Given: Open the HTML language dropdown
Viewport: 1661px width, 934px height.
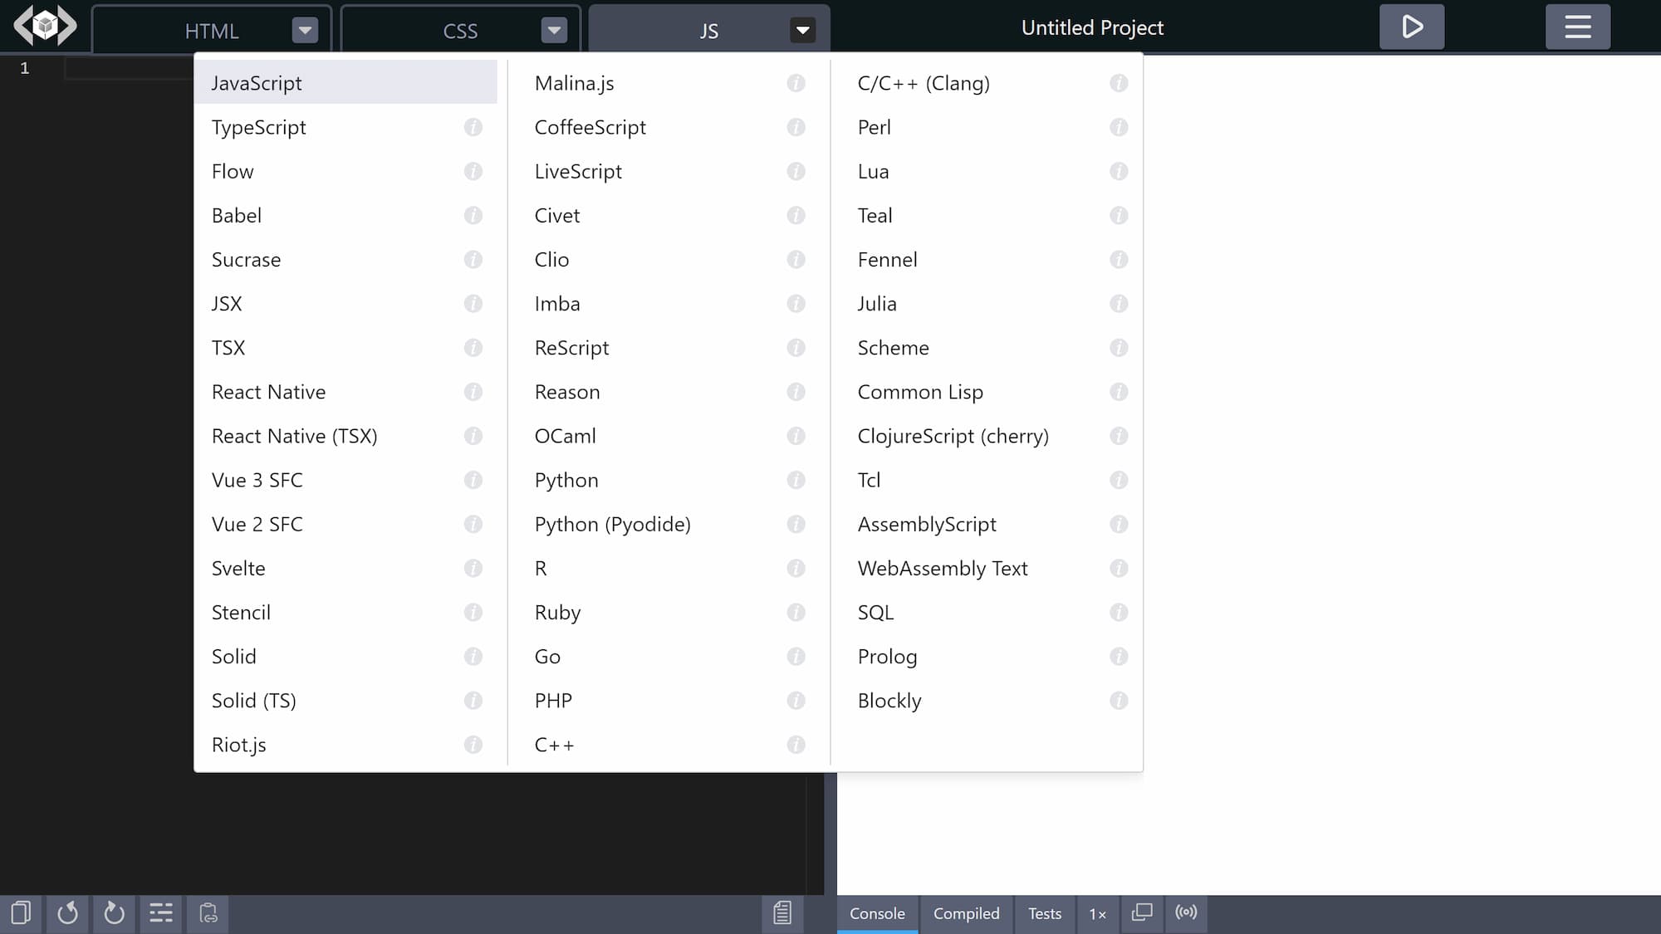Looking at the screenshot, I should point(305,30).
